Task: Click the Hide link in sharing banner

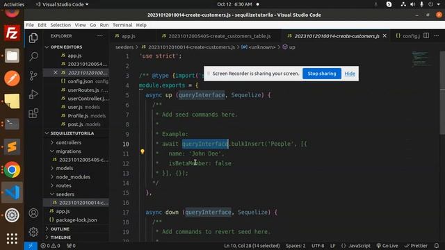Action: click(x=350, y=74)
